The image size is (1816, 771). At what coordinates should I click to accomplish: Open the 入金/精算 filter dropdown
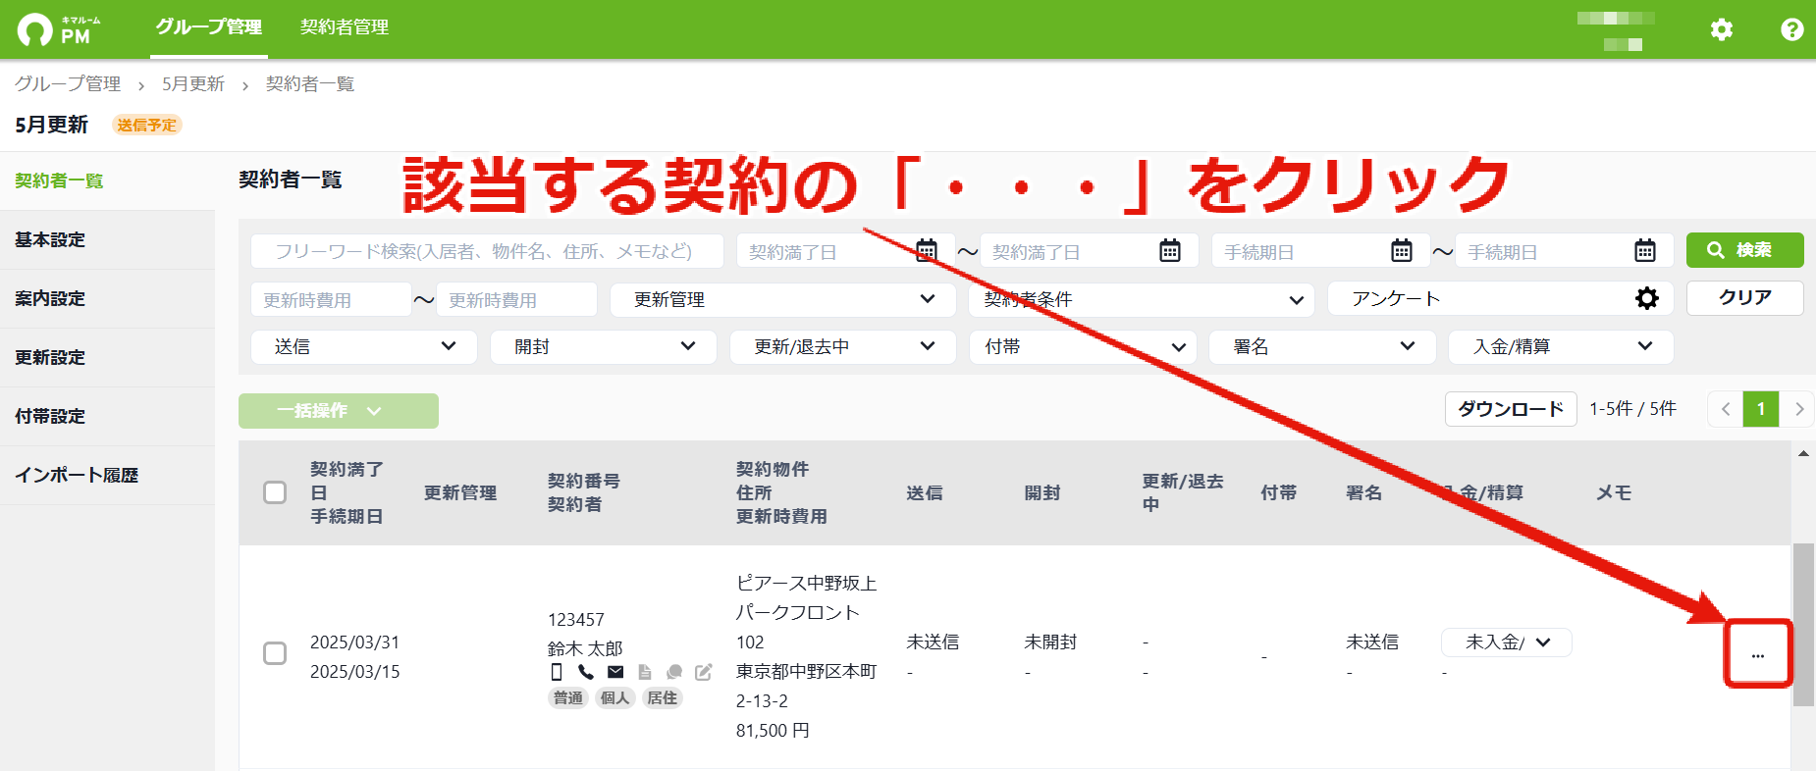point(1561,346)
